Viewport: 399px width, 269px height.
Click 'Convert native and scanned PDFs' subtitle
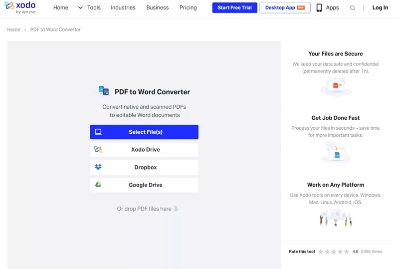coord(144,107)
